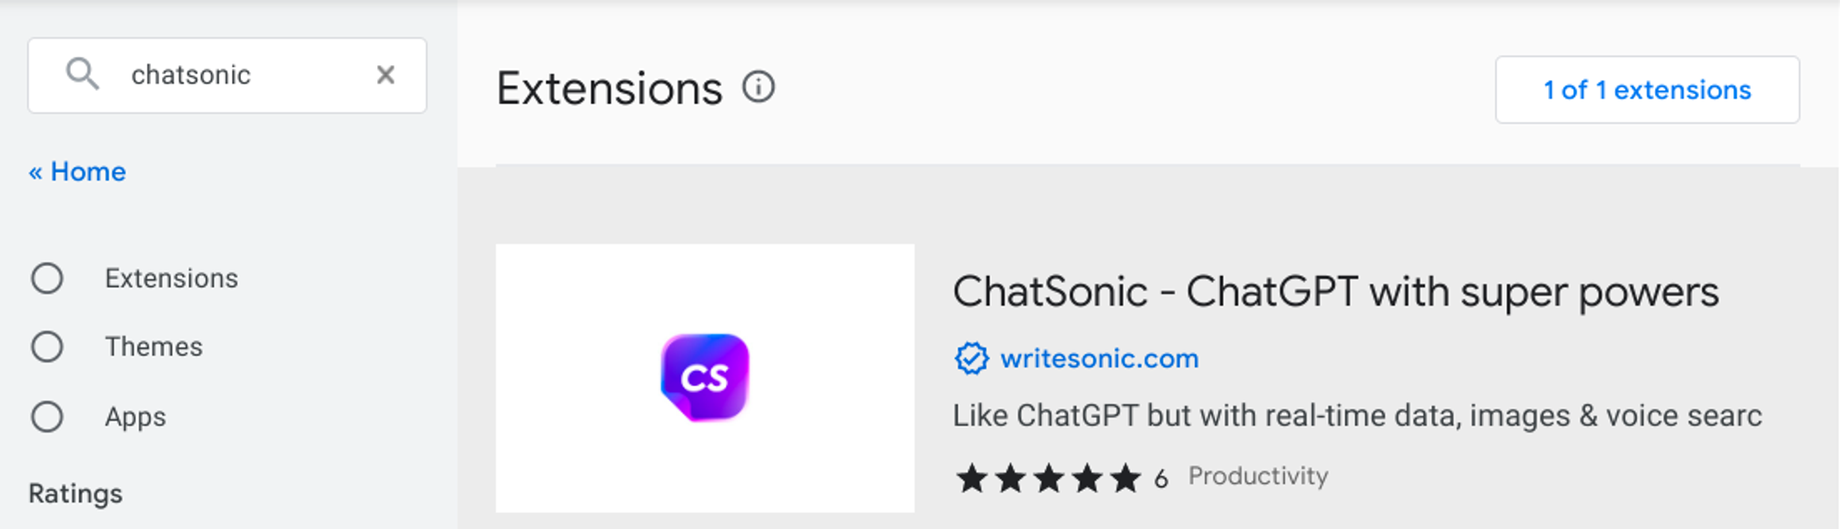Click the 1 of 1 extensions button
1840x529 pixels.
tap(1647, 89)
